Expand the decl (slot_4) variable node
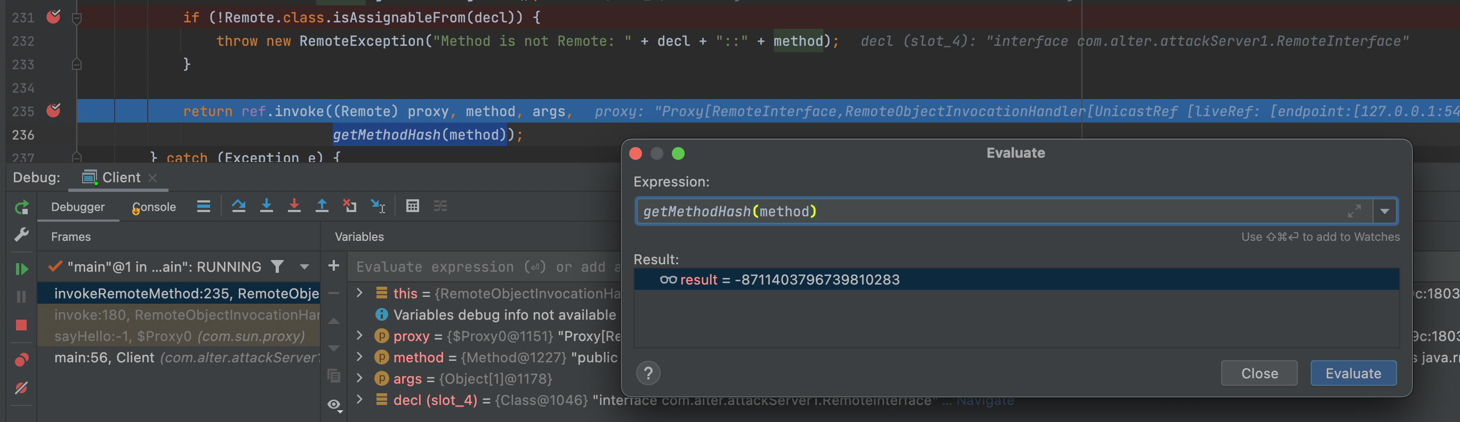The image size is (1460, 422). pyautogui.click(x=359, y=399)
